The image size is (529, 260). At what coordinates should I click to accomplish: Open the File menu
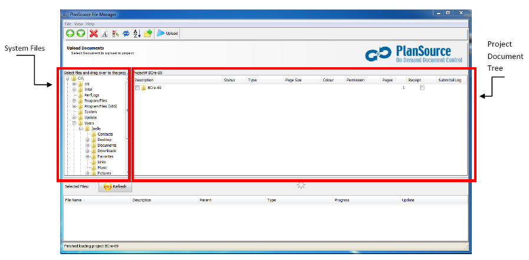pyautogui.click(x=68, y=24)
